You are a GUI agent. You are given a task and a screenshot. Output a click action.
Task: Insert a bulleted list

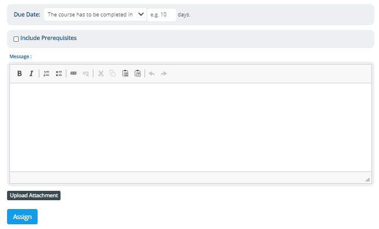[x=59, y=73]
